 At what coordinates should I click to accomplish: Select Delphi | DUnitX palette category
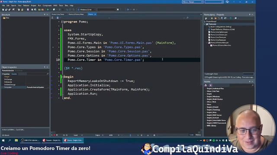point(213,107)
